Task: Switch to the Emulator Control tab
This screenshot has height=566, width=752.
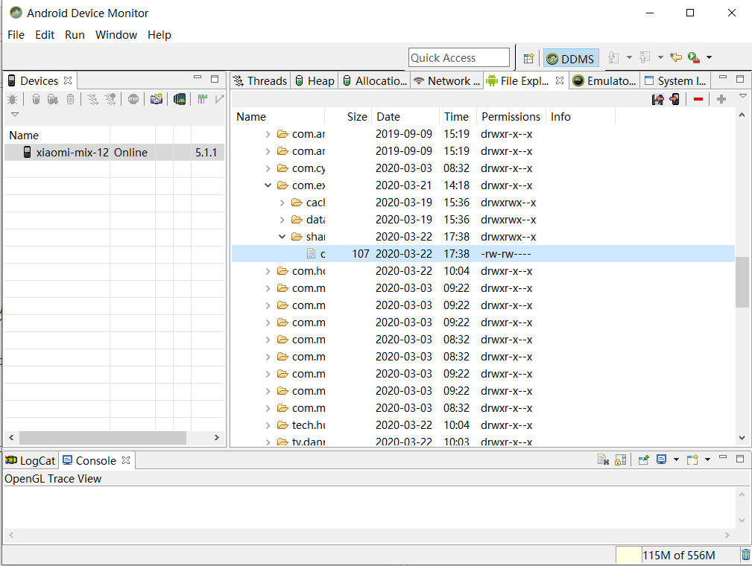Action: (604, 81)
